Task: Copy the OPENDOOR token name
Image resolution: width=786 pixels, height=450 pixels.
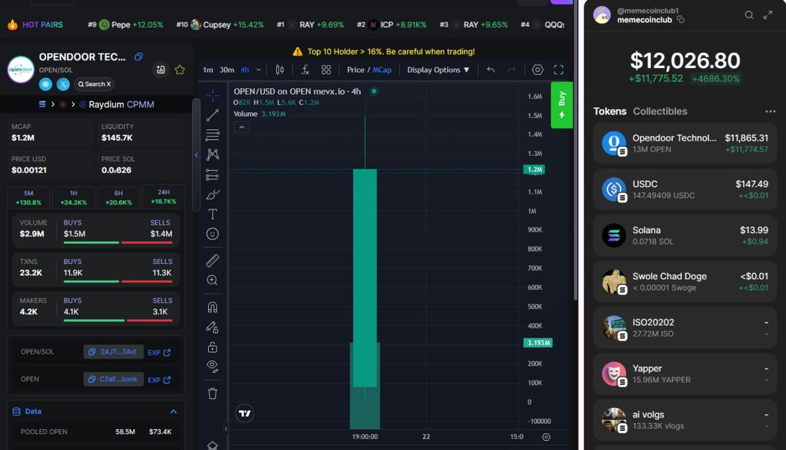Action: click(x=138, y=57)
